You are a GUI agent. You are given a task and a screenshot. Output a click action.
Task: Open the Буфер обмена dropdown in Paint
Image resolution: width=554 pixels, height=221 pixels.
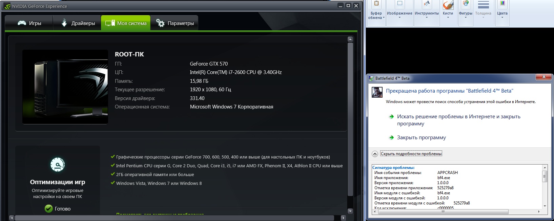[376, 16]
